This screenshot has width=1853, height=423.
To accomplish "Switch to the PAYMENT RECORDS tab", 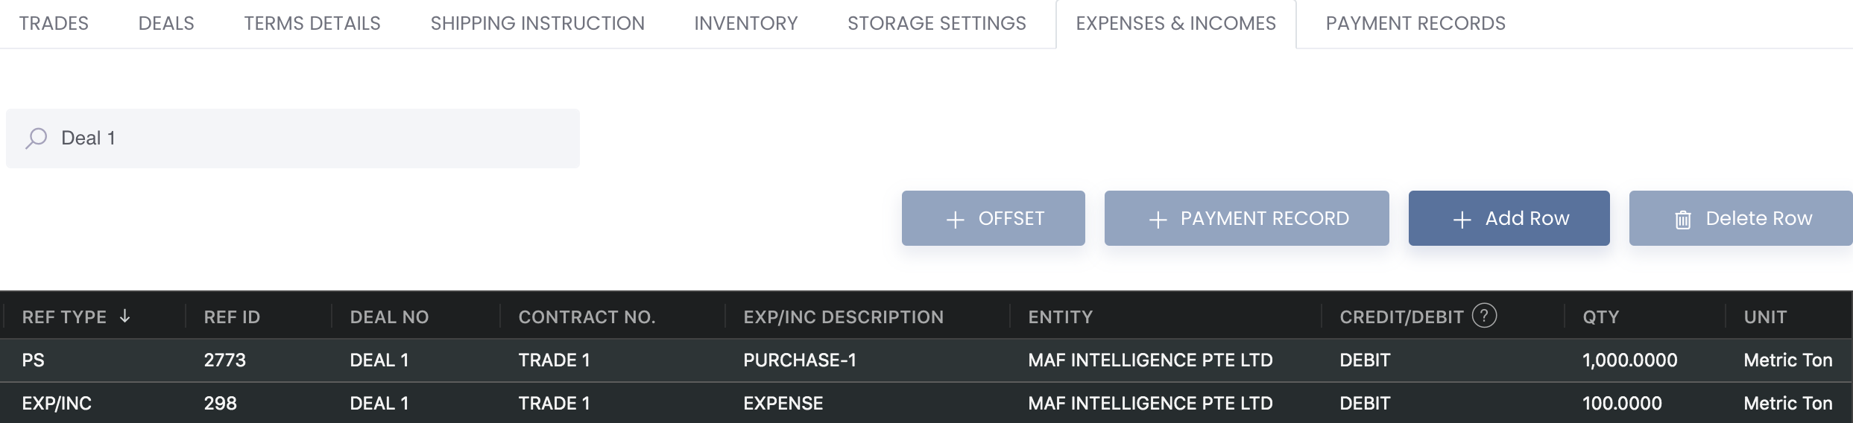I will point(1415,24).
